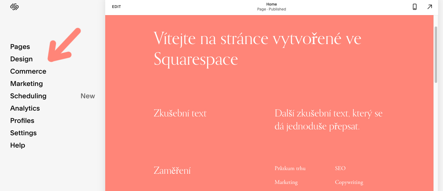Click the 'Copywriting' text
Image resolution: width=443 pixels, height=191 pixels.
click(x=349, y=182)
